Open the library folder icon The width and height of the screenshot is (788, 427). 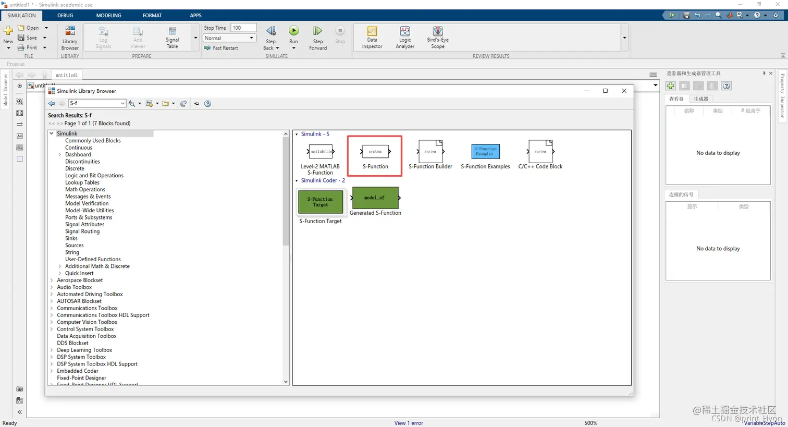pos(165,104)
